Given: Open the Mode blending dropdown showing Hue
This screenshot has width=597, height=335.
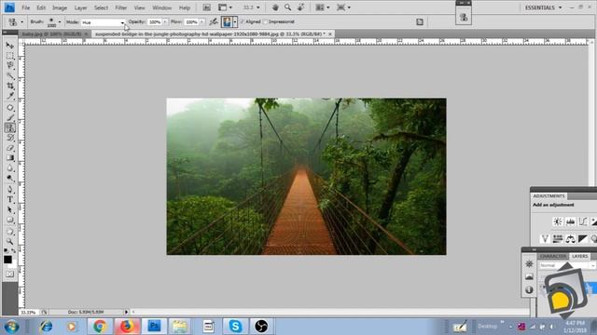Looking at the screenshot, I should (104, 22).
